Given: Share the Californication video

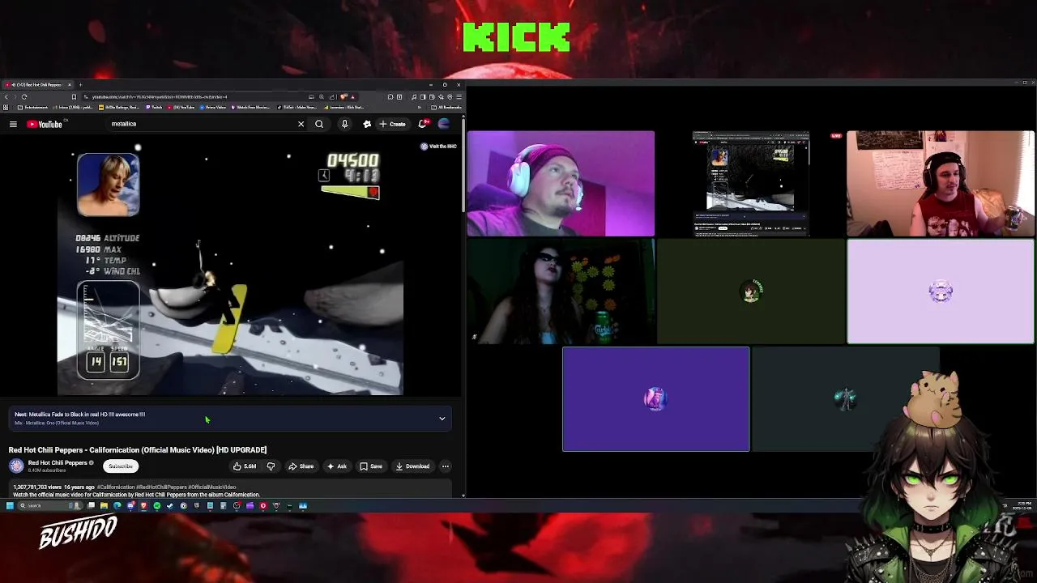Looking at the screenshot, I should (x=301, y=466).
